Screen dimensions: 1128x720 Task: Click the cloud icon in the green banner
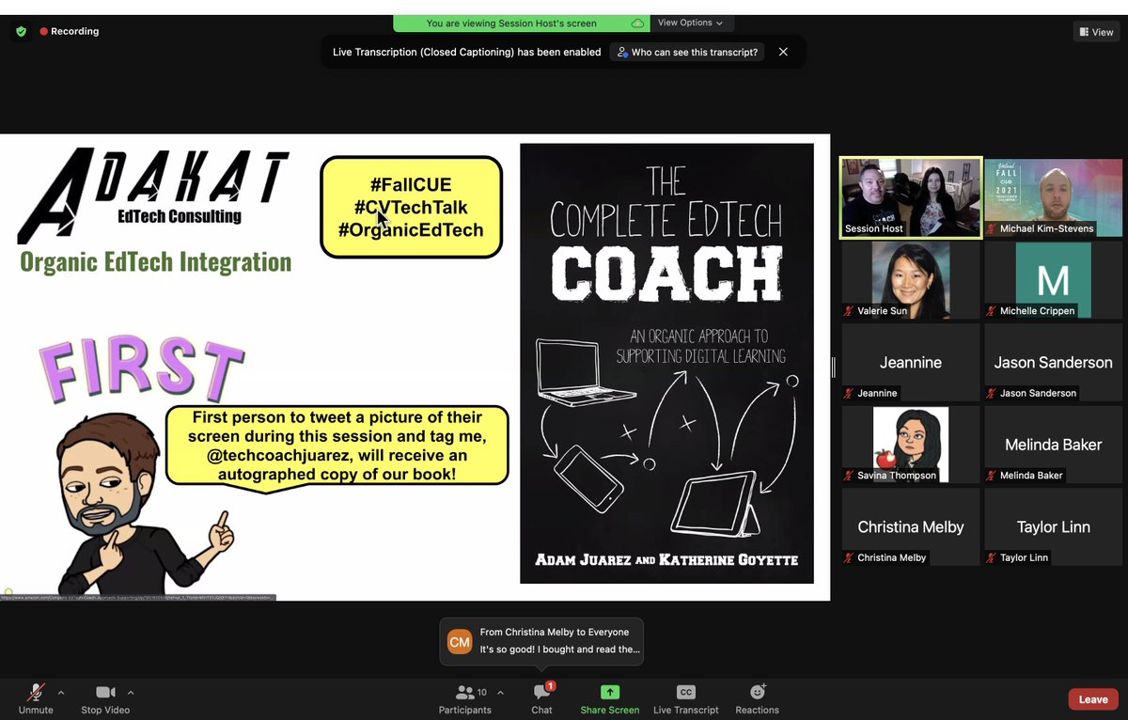point(638,23)
